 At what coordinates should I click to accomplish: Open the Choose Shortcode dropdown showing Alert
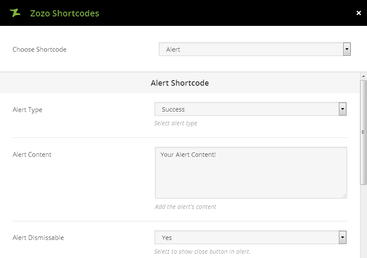pyautogui.click(x=250, y=49)
